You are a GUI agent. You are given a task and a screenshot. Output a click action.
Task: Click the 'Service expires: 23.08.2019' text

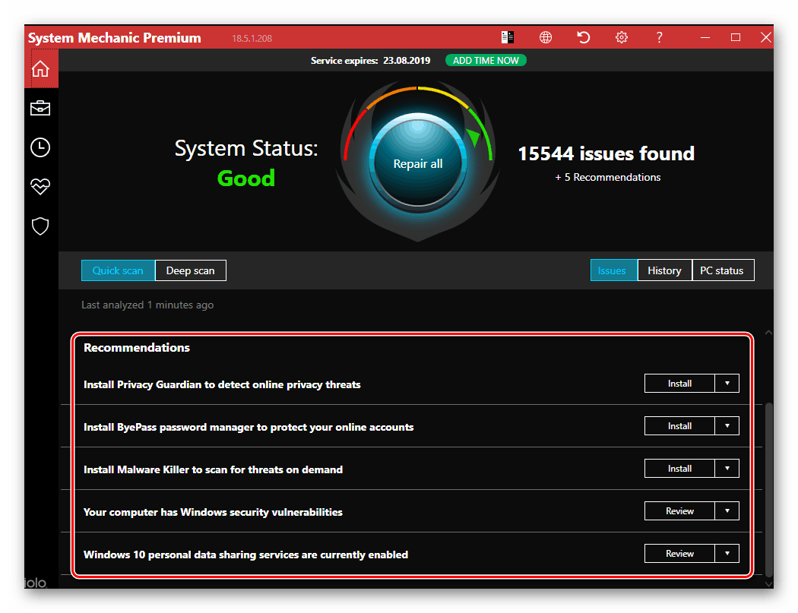pyautogui.click(x=371, y=61)
